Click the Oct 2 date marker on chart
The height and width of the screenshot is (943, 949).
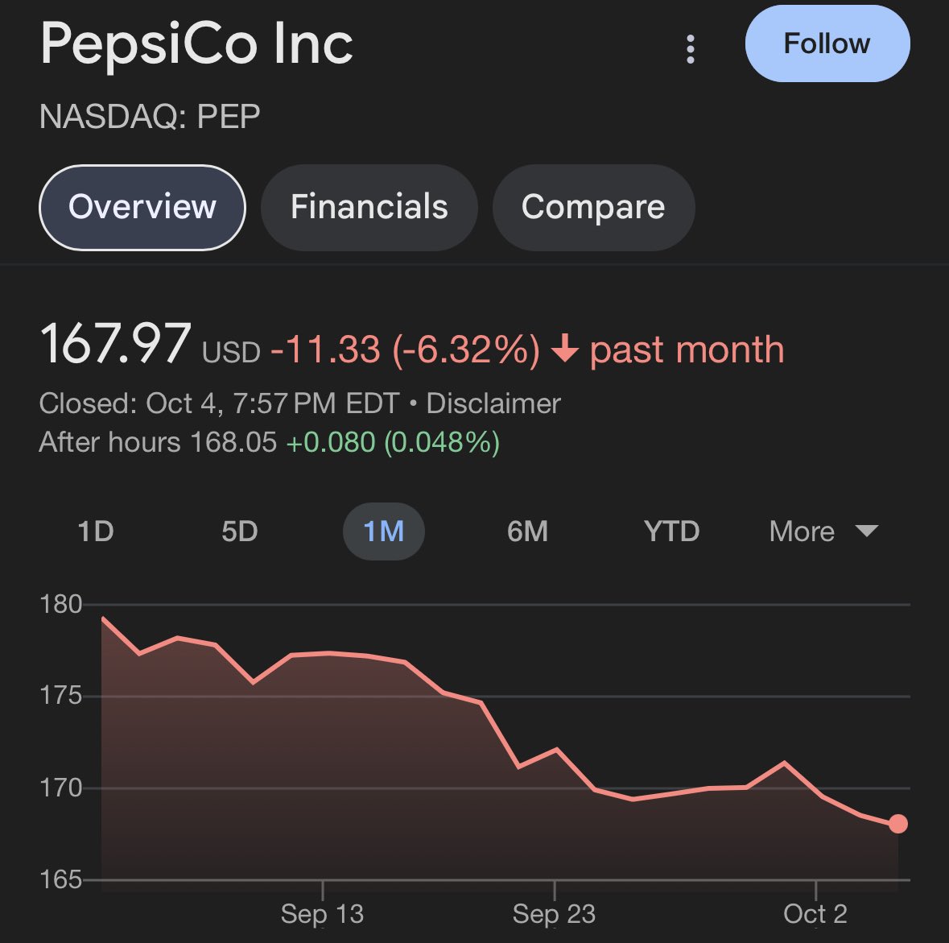point(815,914)
